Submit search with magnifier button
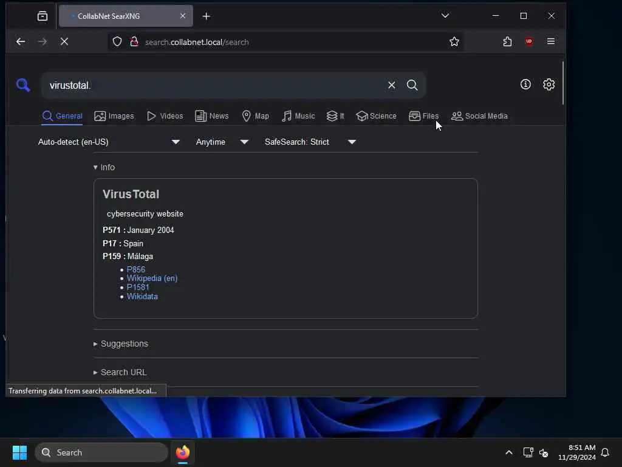Screen dimensions: 622x467 412,85
